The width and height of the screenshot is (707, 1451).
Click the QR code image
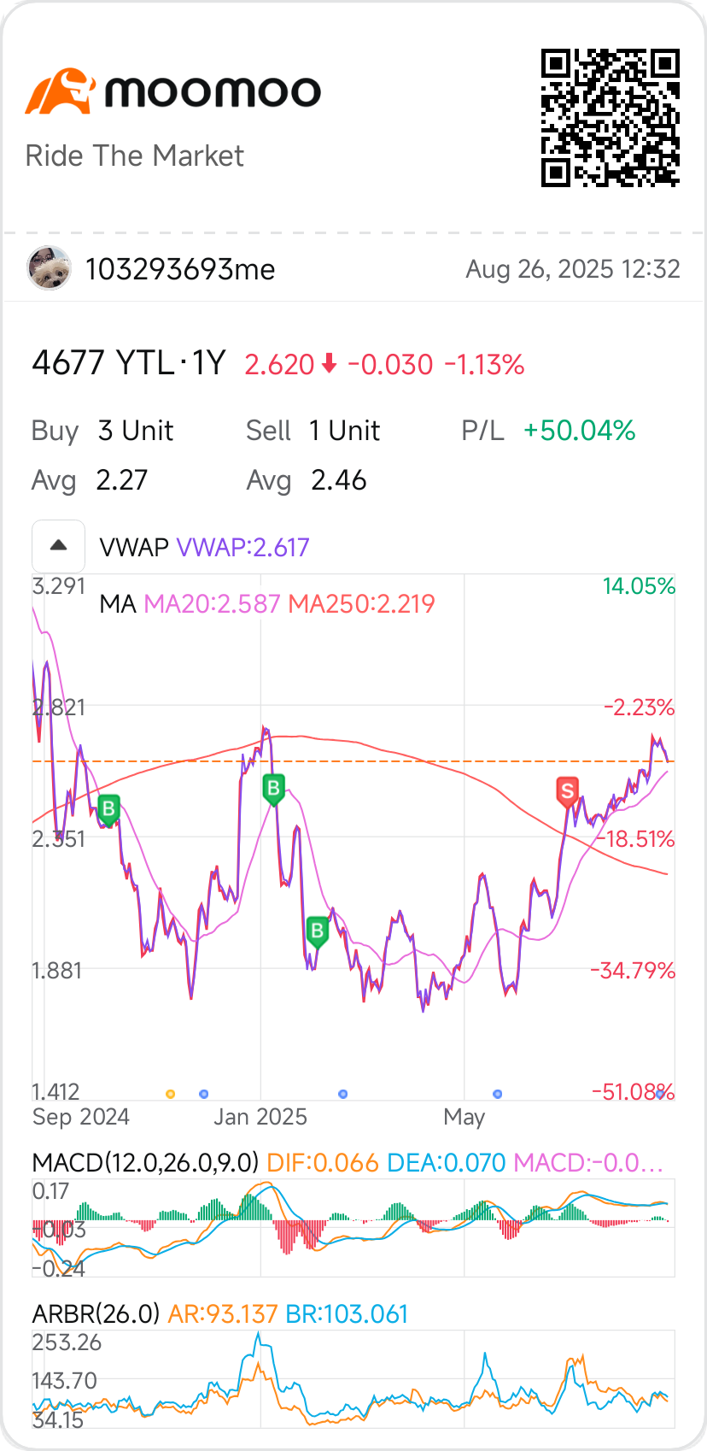tap(610, 118)
